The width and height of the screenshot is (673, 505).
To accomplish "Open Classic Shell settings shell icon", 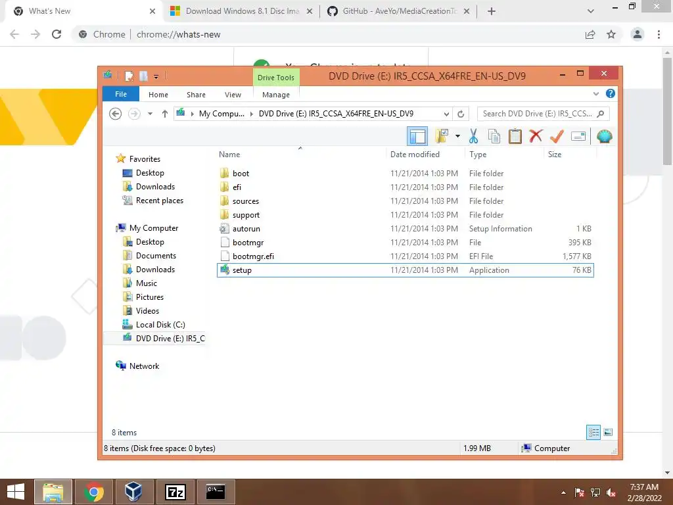I will 605,137.
